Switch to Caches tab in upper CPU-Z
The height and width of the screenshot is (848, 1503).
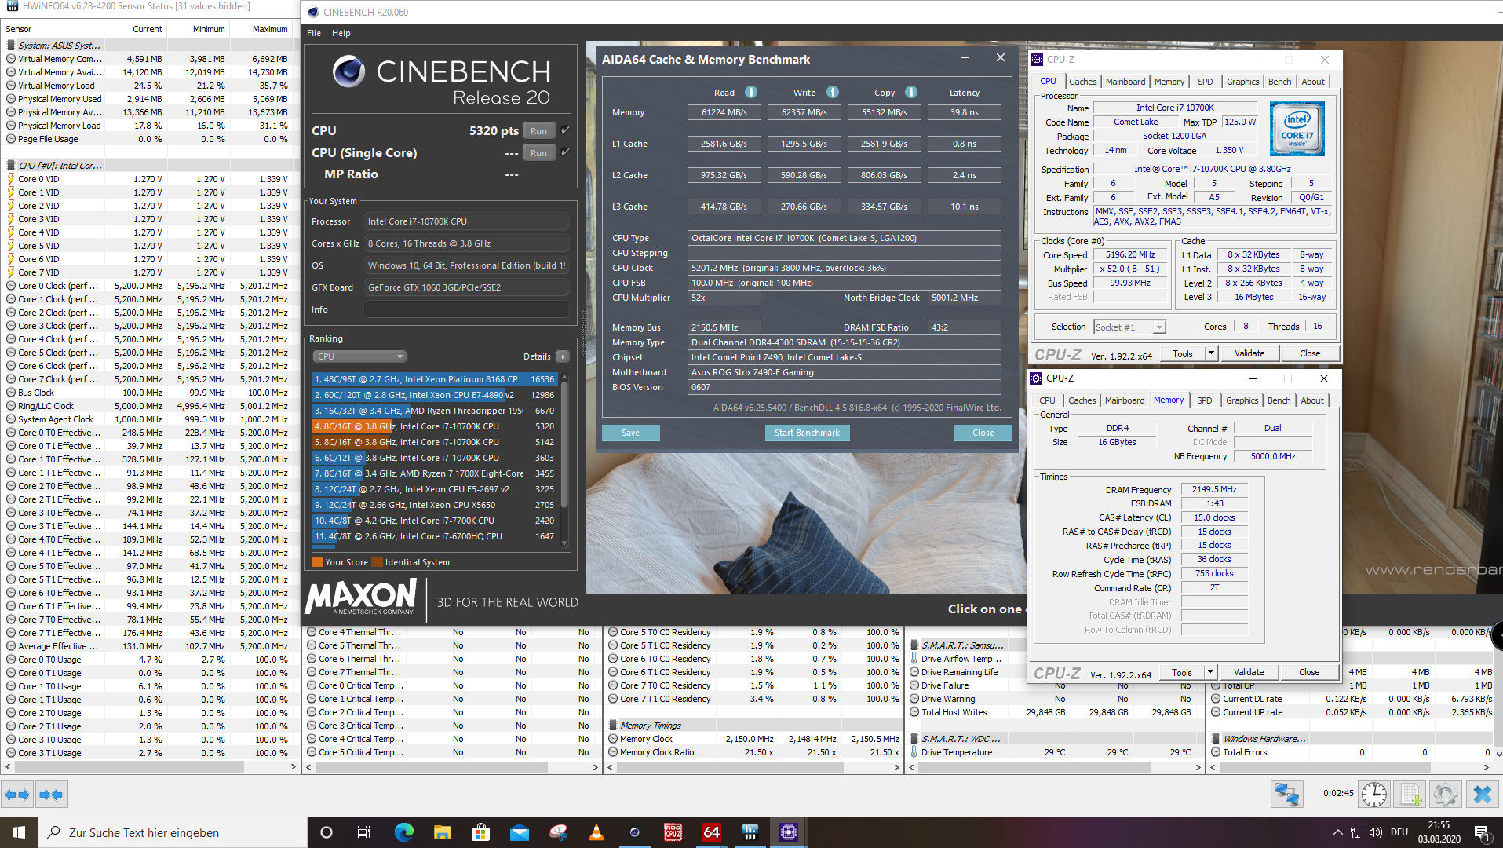[1082, 82]
